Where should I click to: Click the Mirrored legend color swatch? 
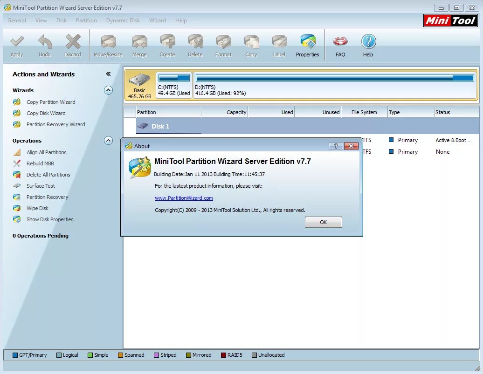tap(188, 355)
